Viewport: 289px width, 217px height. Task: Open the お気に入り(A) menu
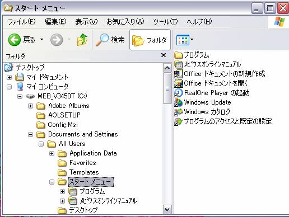coord(125,22)
